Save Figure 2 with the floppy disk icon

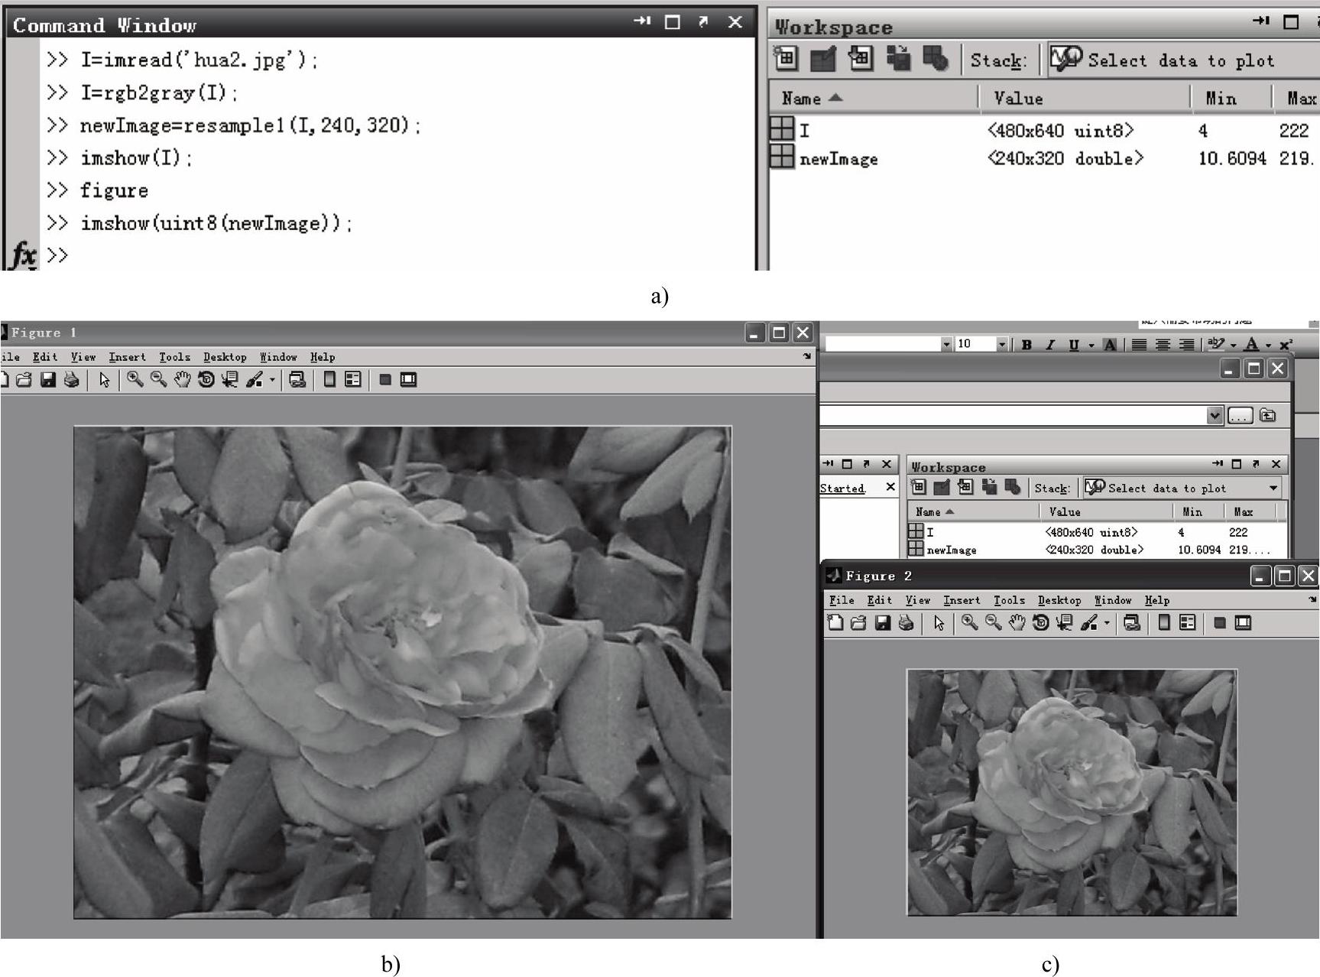pyautogui.click(x=883, y=623)
